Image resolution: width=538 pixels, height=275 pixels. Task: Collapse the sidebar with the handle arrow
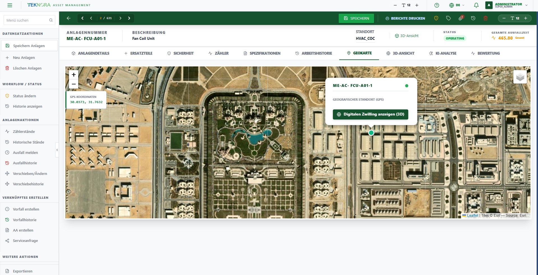click(57, 150)
